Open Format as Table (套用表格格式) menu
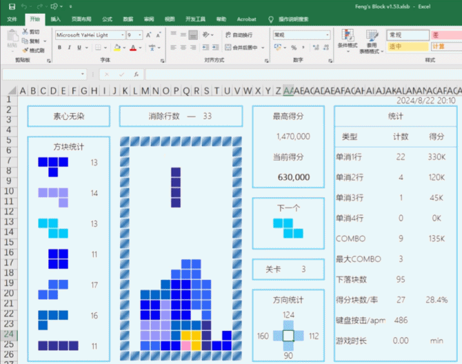The image size is (462, 364). [x=371, y=41]
